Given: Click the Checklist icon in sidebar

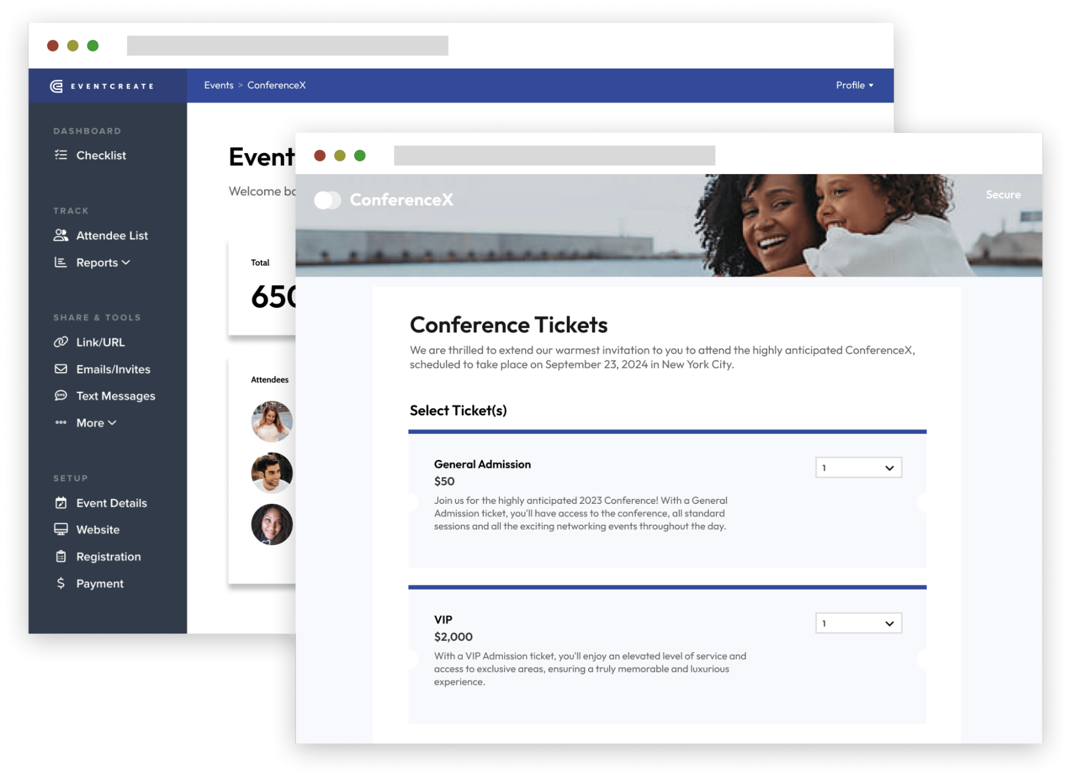Looking at the screenshot, I should [61, 155].
